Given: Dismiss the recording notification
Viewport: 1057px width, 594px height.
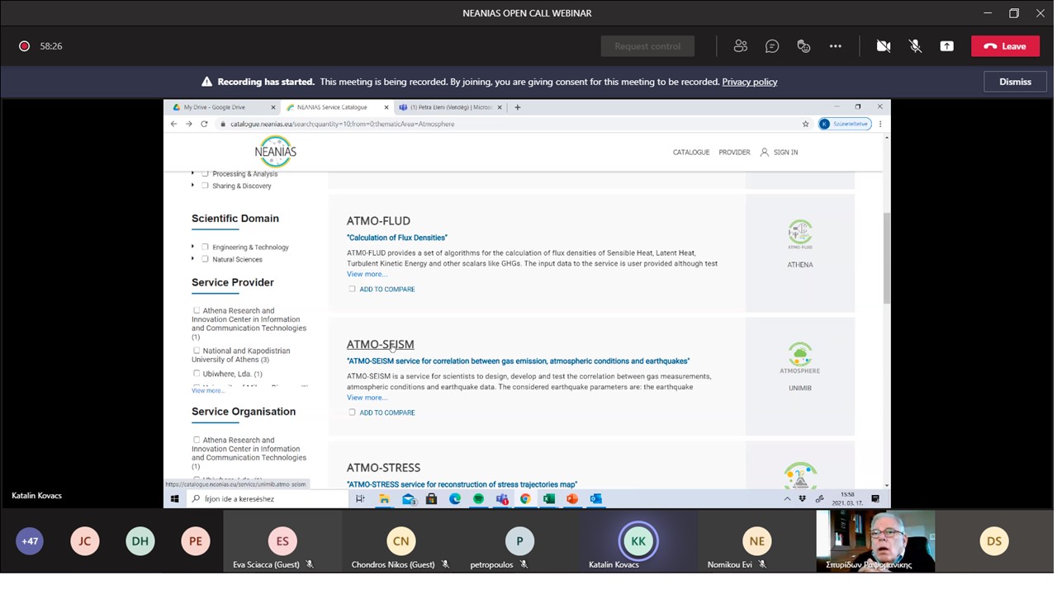Looking at the screenshot, I should coord(1015,82).
